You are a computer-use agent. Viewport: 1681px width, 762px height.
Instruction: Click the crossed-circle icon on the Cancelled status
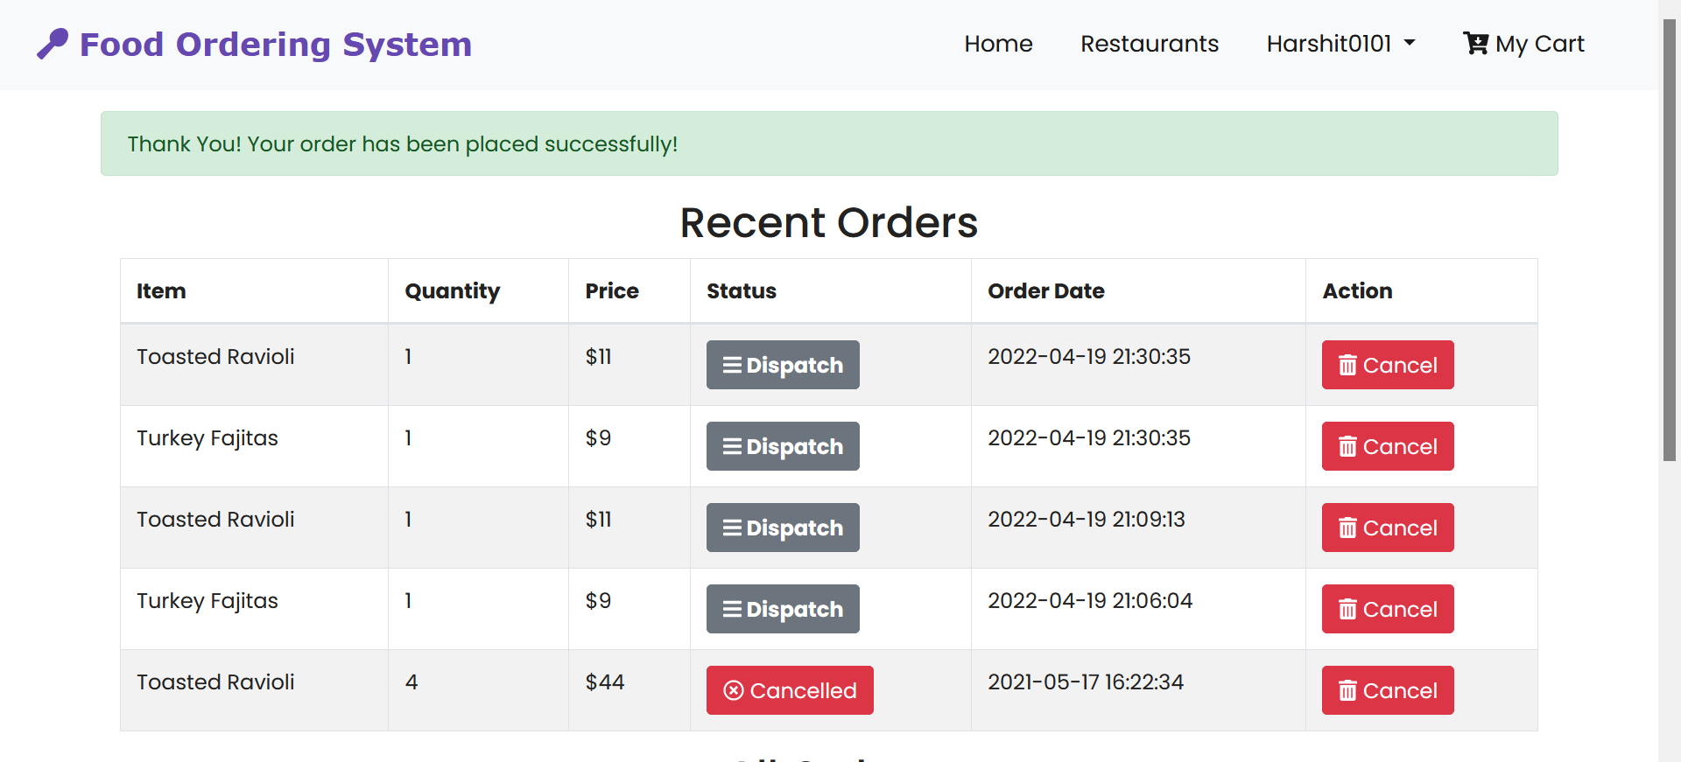(734, 690)
